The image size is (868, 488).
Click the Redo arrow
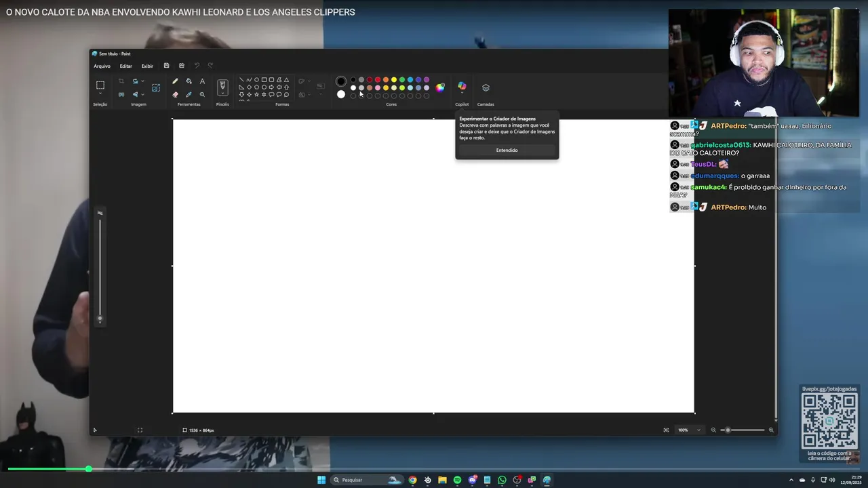point(210,66)
